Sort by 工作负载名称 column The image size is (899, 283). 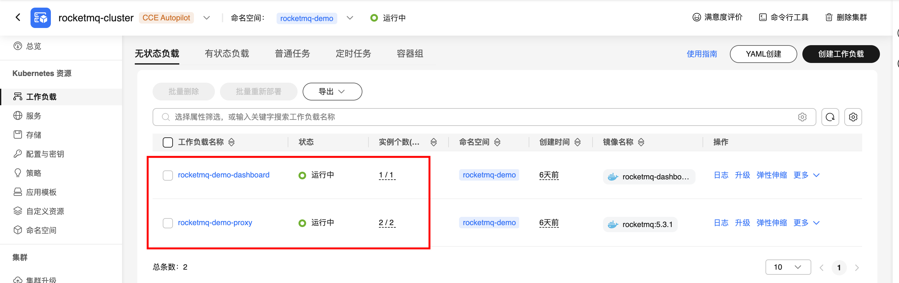click(231, 142)
